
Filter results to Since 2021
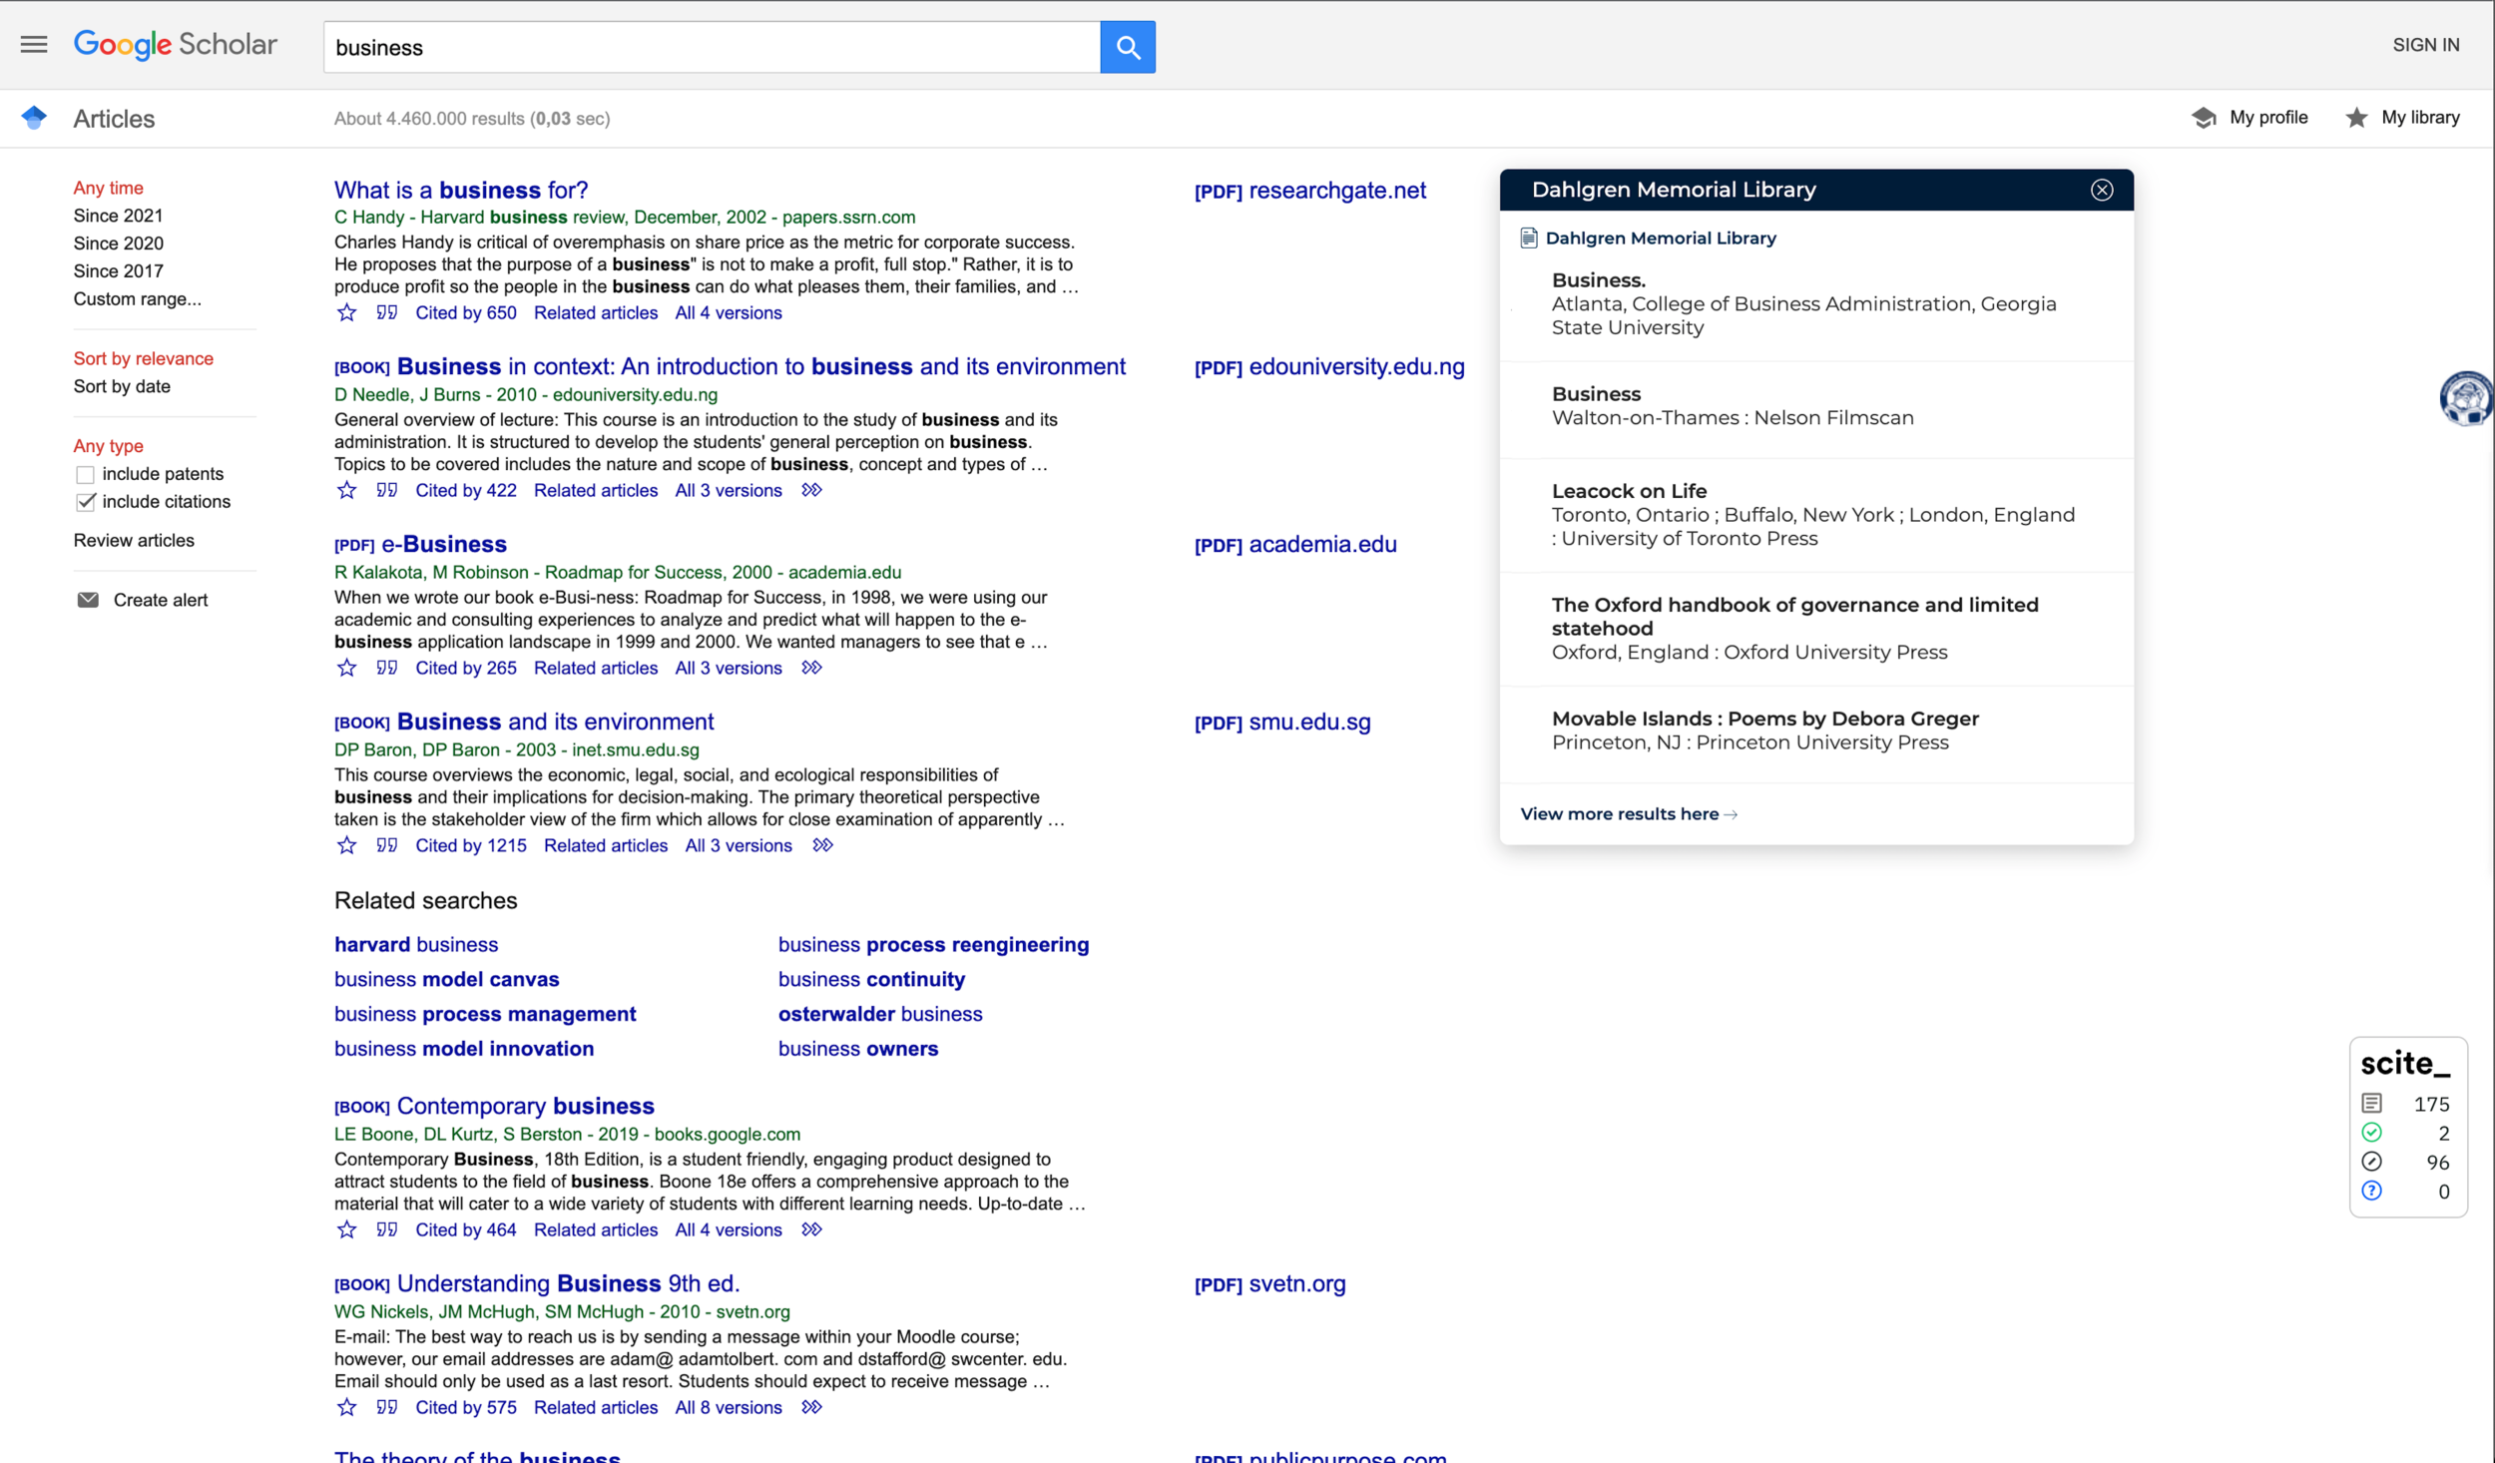tap(118, 216)
